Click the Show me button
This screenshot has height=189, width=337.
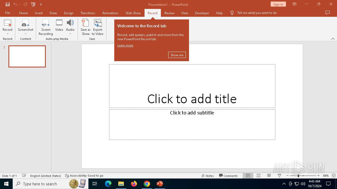point(177,55)
